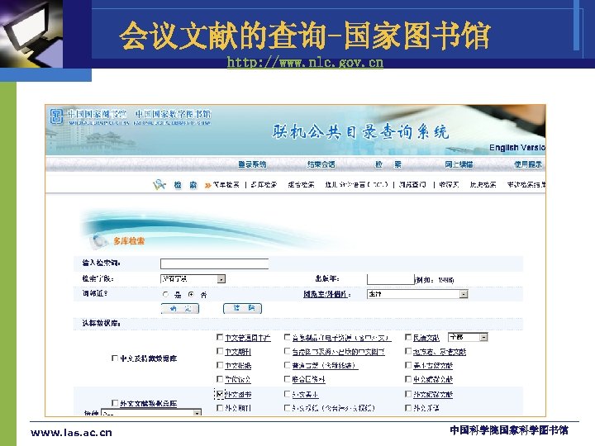The width and height of the screenshot is (595, 446).
Task: Switch to English Version
Action: pyautogui.click(x=516, y=148)
